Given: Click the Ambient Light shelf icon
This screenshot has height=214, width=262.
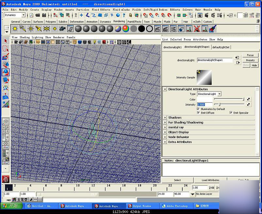Looking at the screenshot, I should (x=15, y=29).
